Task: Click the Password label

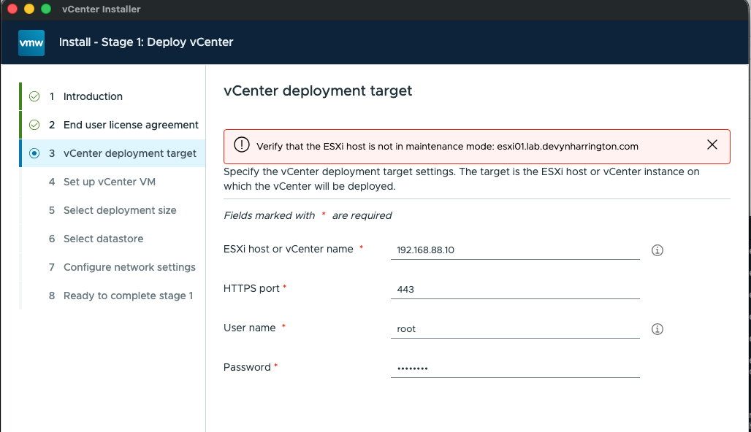Action: (247, 367)
